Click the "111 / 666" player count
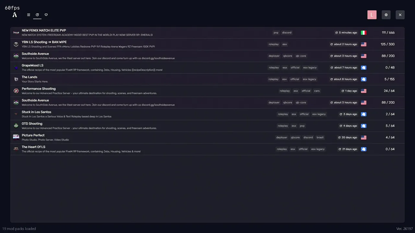The image size is (415, 233). pos(388,33)
